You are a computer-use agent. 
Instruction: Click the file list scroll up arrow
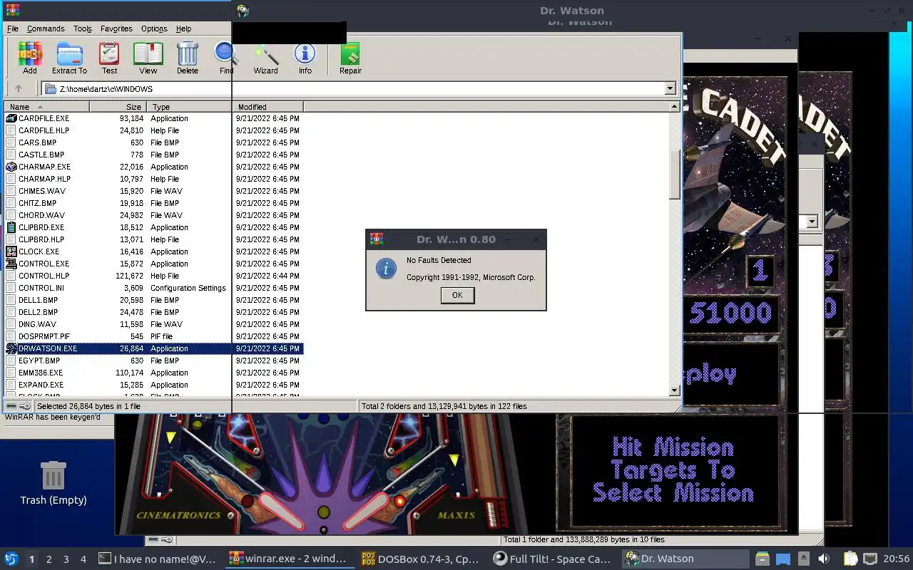coord(675,107)
